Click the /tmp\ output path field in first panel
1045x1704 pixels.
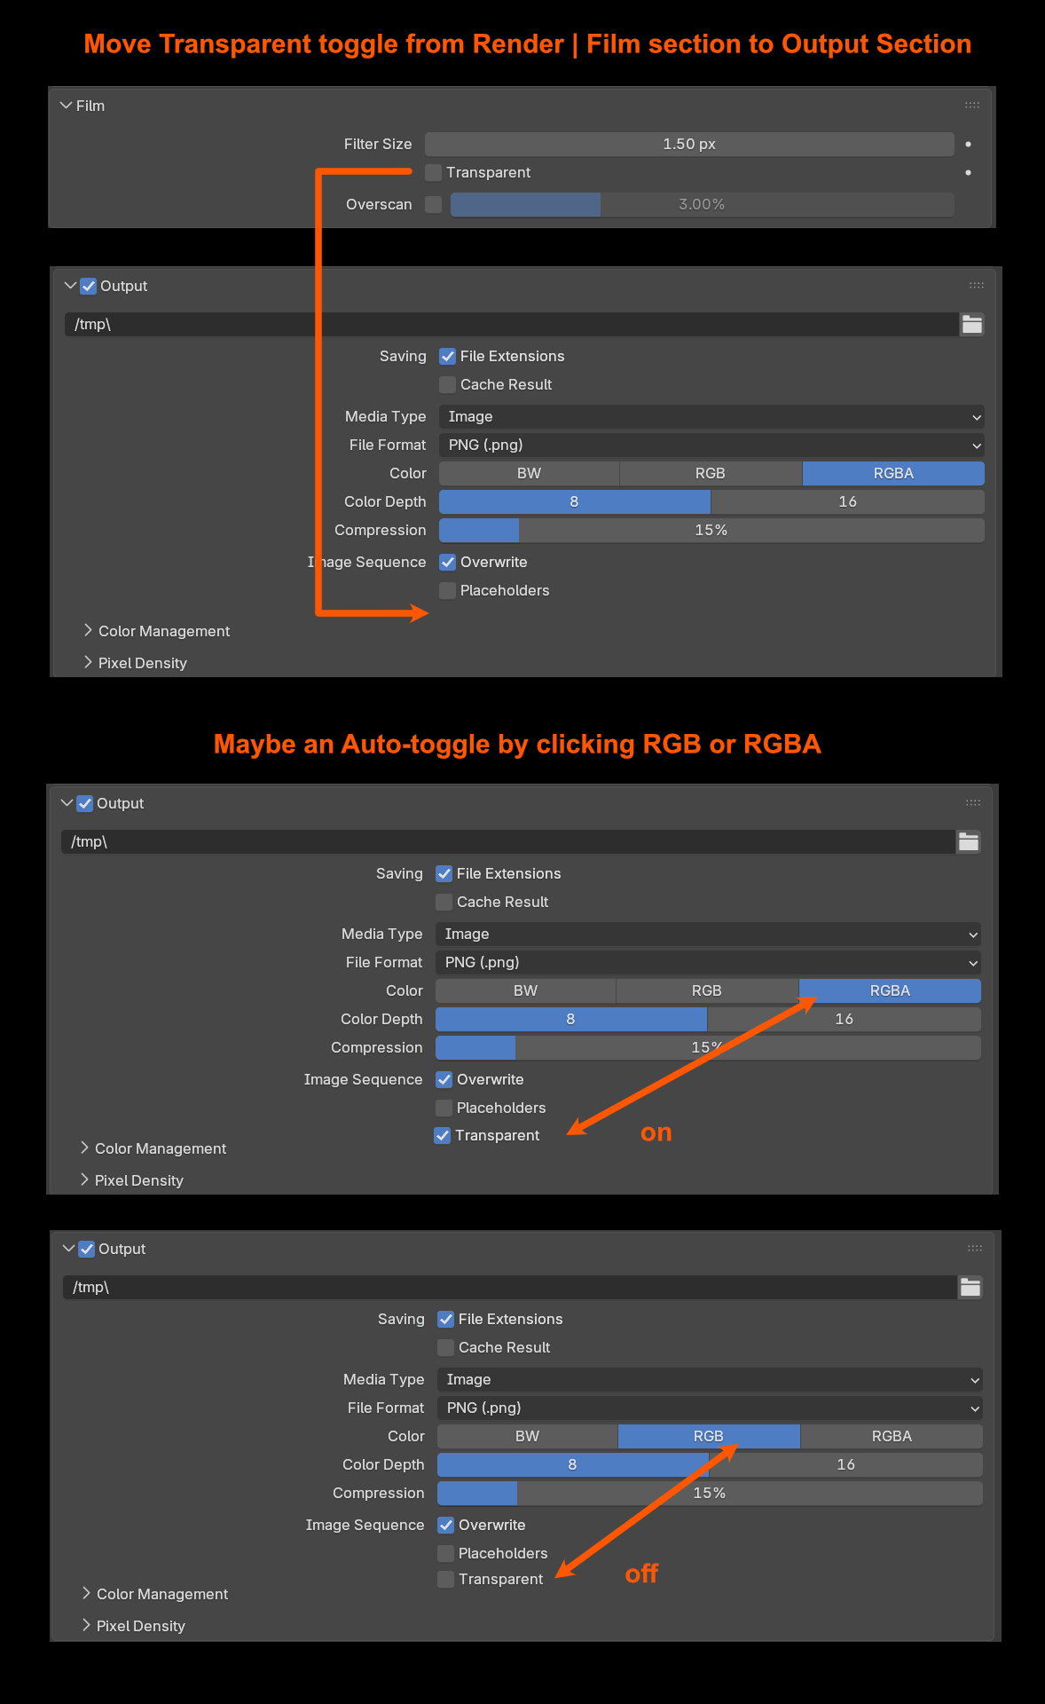(512, 325)
